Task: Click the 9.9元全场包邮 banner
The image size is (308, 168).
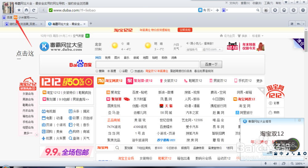Action: [x=67, y=152]
